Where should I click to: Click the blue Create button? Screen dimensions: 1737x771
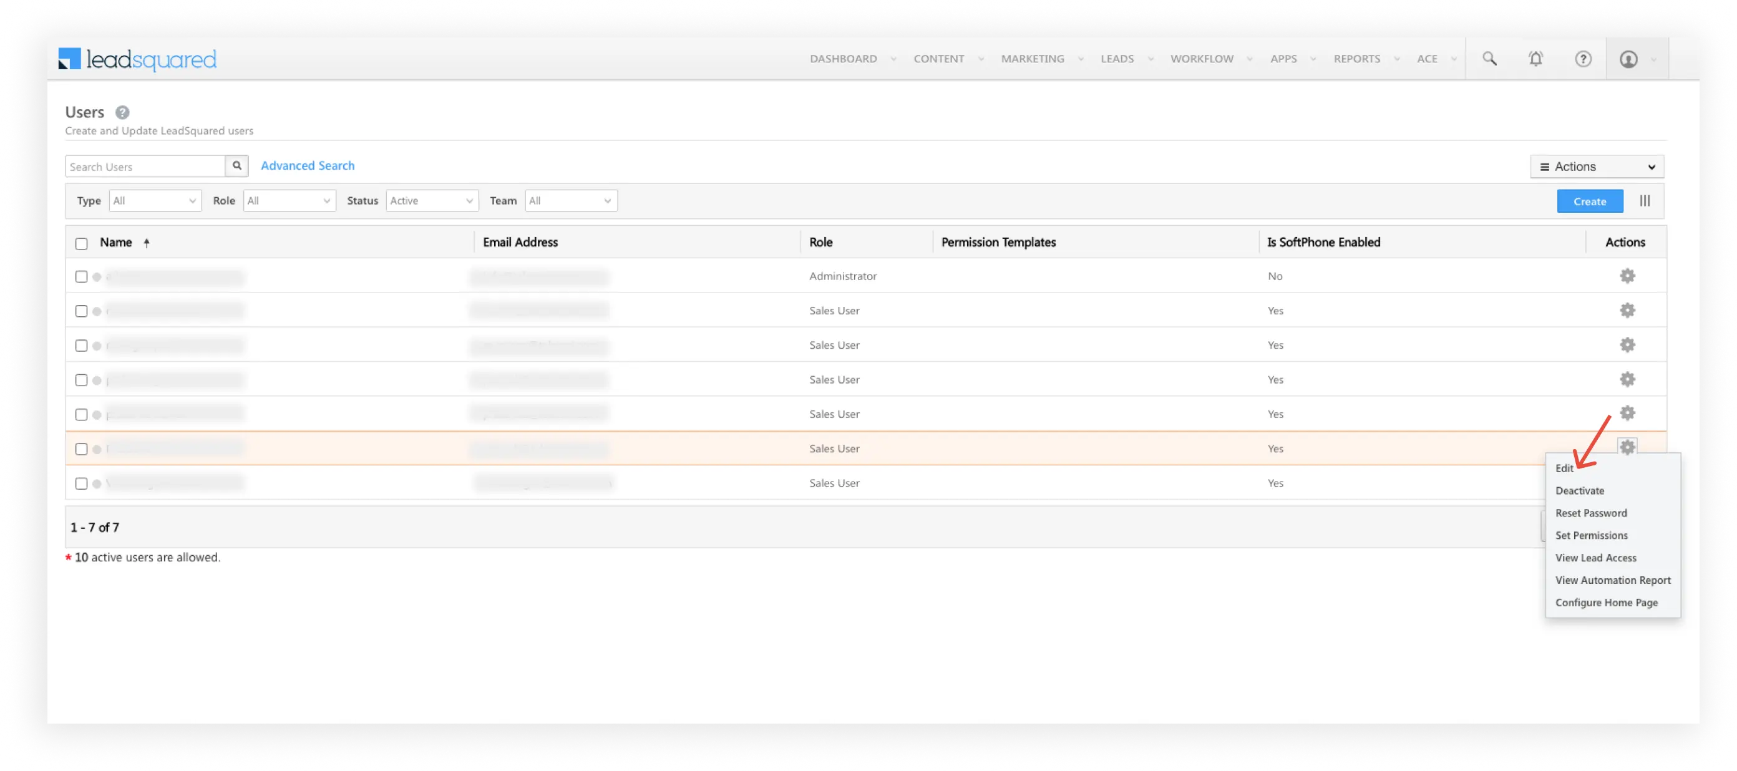coord(1589,201)
